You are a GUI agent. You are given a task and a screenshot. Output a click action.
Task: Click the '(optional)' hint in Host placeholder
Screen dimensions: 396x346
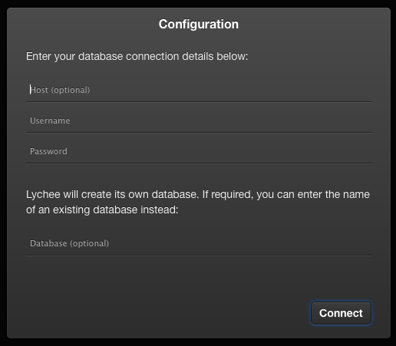point(71,90)
